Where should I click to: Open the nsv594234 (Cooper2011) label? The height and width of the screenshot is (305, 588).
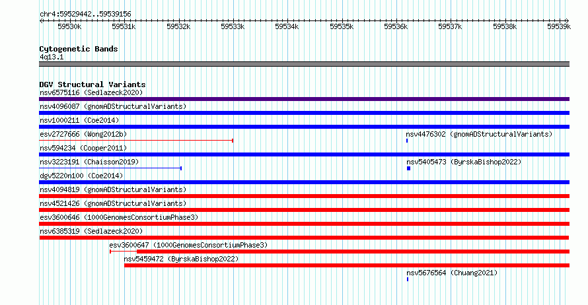pyautogui.click(x=83, y=148)
